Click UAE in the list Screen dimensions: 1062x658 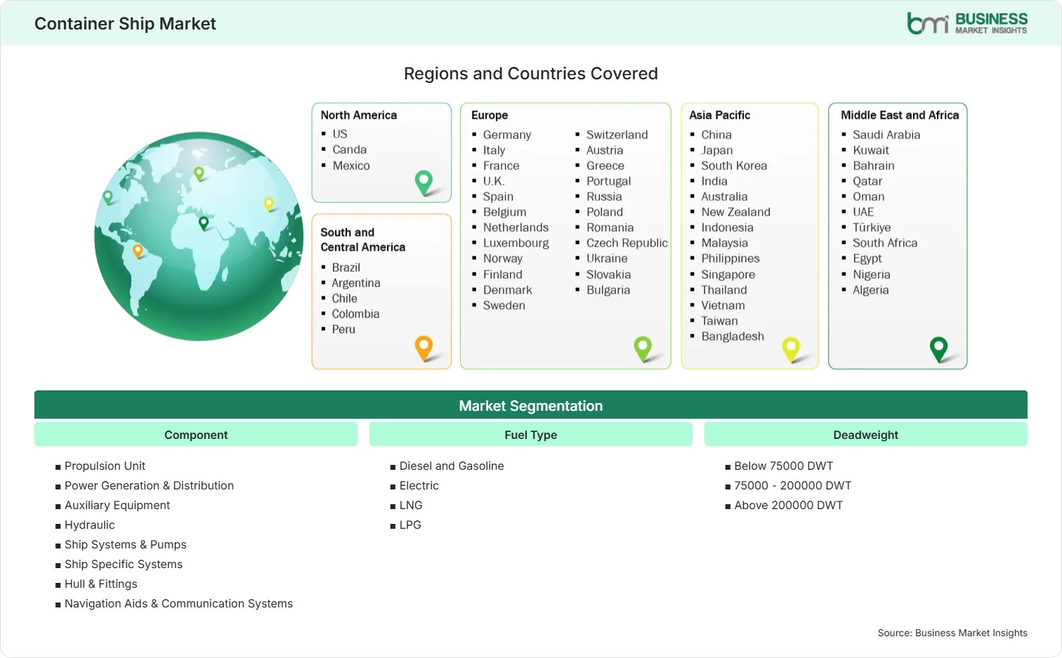[863, 212]
